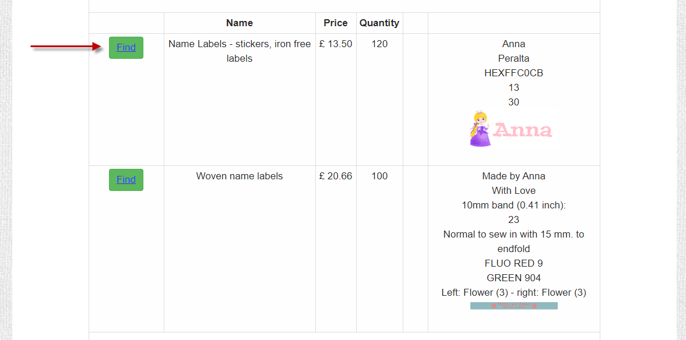Viewport: 686px width, 340px height.
Task: Select the Price column header
Action: [336, 23]
